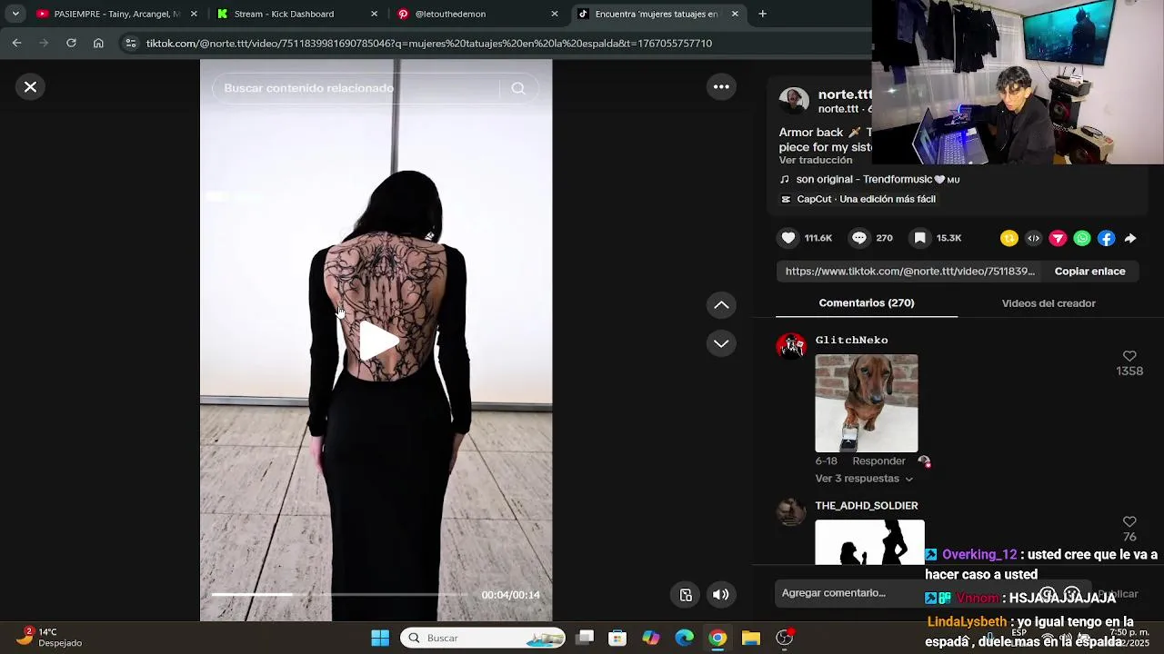This screenshot has width=1164, height=654.
Task: Open the Windows Start menu
Action: click(380, 638)
